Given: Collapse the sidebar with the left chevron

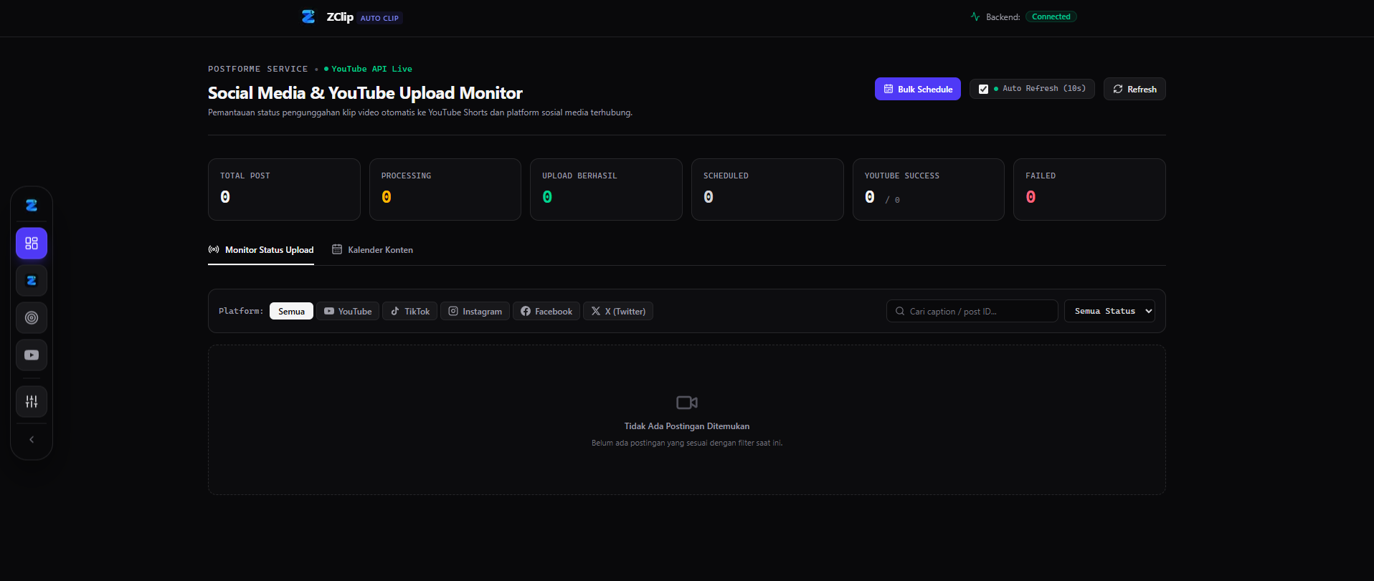Looking at the screenshot, I should click(x=32, y=440).
